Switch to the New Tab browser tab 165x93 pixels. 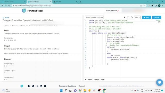[65, 2]
